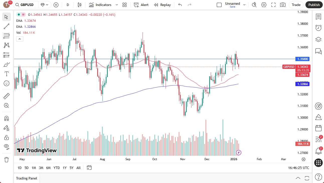Toggle magnet mode for drawings
324x183 pixels.
[x=7, y=118]
